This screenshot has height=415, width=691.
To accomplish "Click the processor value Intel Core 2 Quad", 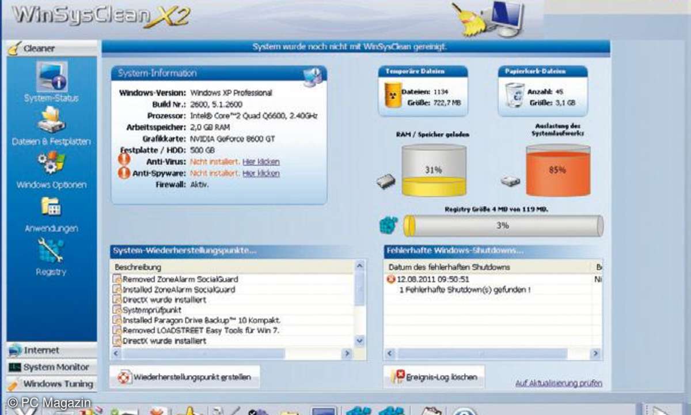I will click(x=254, y=116).
